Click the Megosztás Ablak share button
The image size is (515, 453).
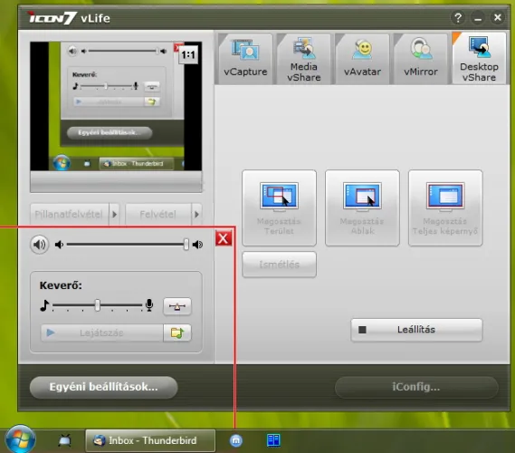[362, 207]
